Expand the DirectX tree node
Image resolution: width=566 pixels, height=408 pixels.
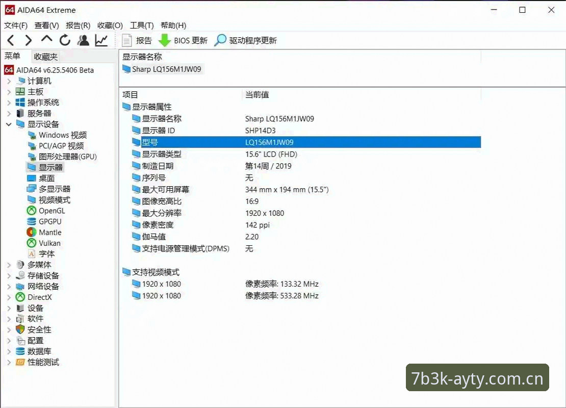click(x=9, y=297)
